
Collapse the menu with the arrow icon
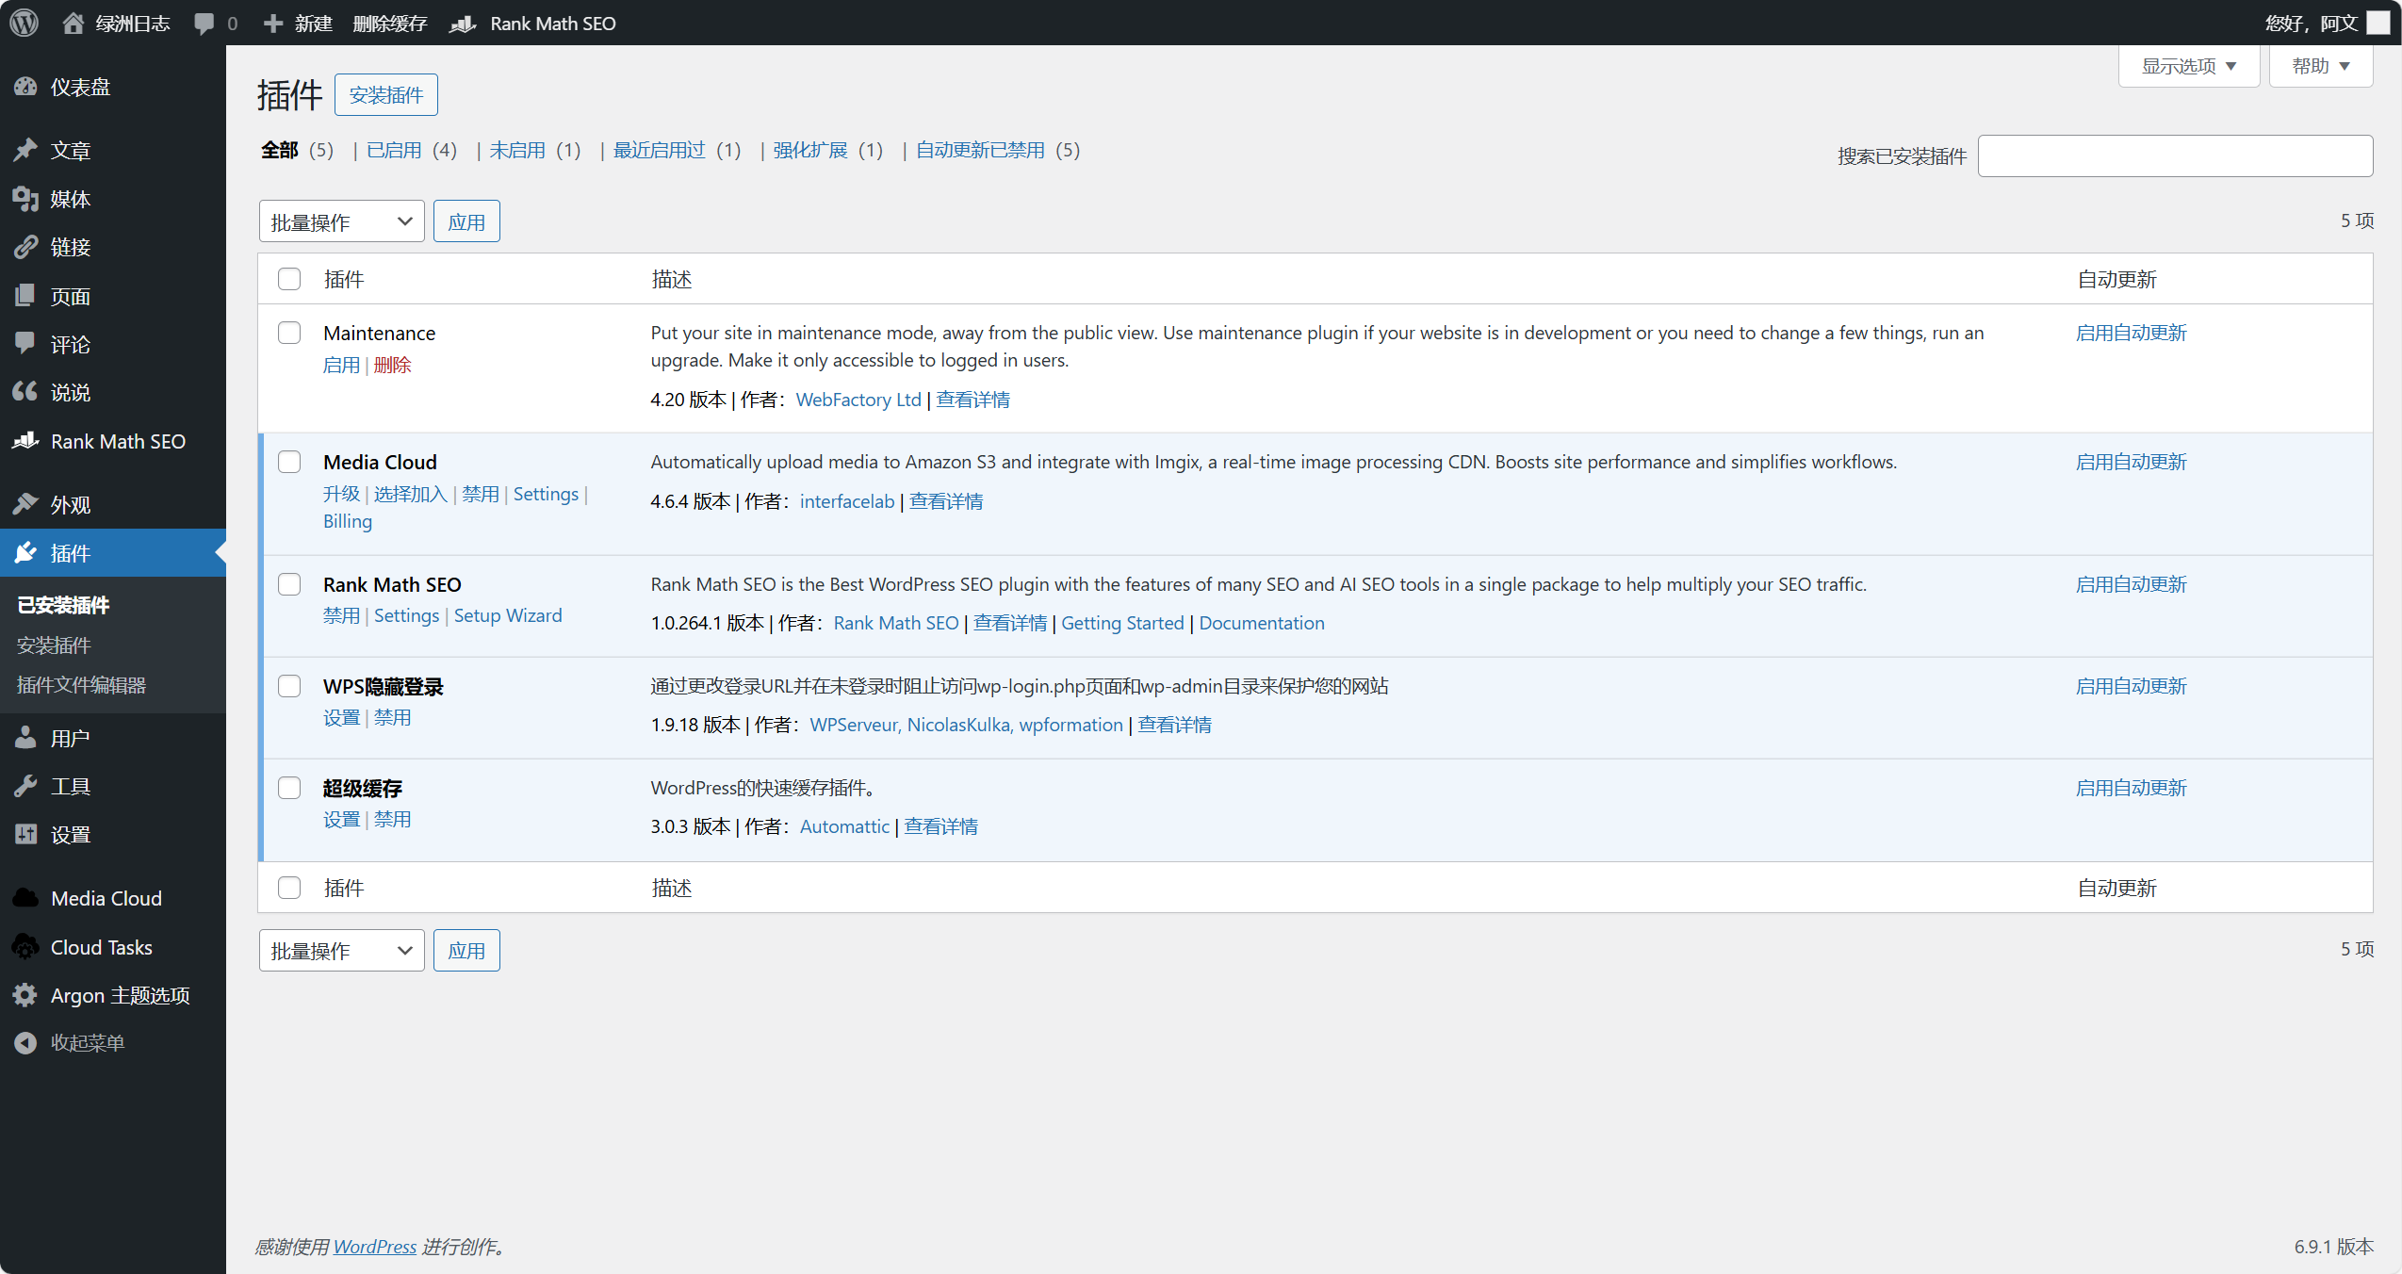[x=25, y=1043]
